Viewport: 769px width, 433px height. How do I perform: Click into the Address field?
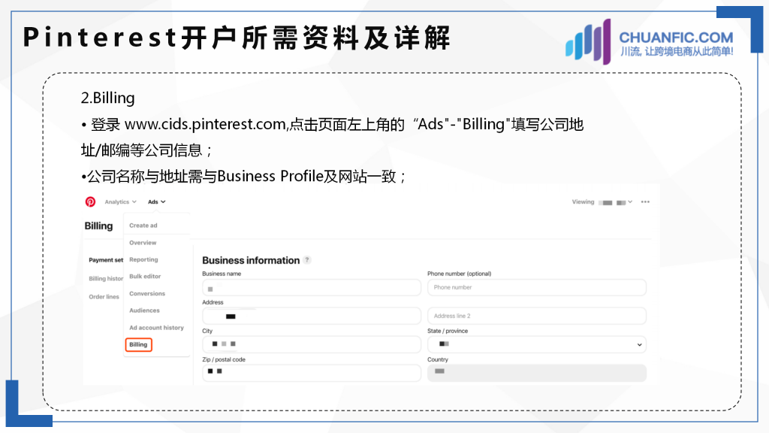[312, 316]
